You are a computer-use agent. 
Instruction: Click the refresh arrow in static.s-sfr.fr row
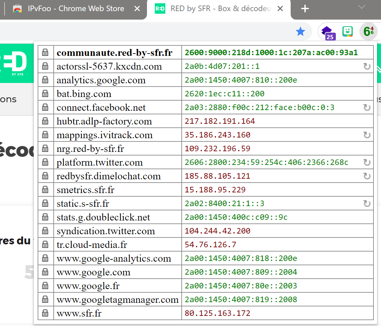click(367, 204)
